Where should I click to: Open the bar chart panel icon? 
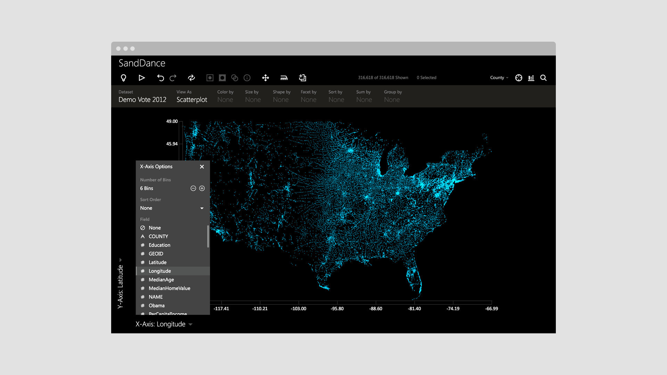[531, 78]
